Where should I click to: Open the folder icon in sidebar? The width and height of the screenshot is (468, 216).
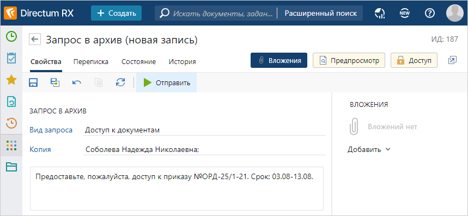11,167
